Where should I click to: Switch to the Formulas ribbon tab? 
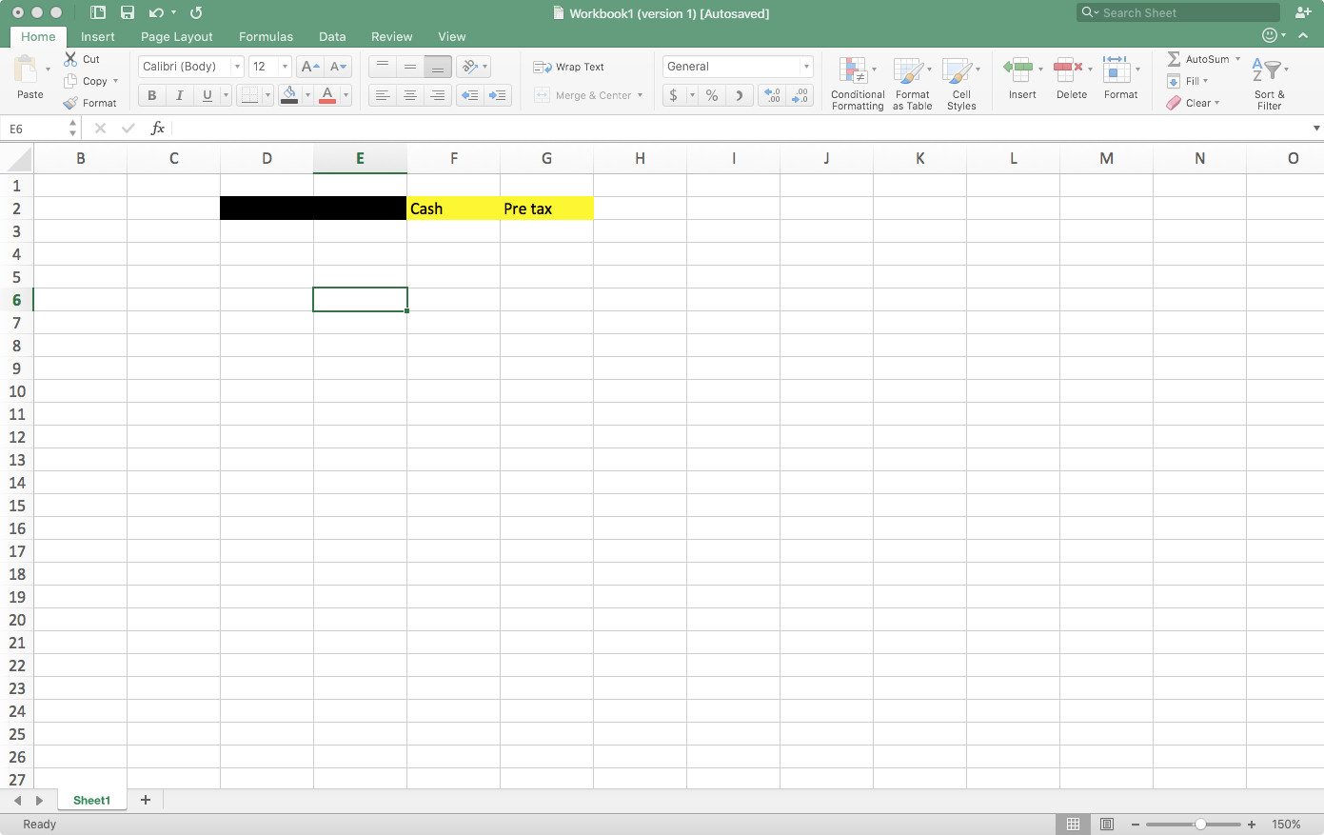click(265, 36)
